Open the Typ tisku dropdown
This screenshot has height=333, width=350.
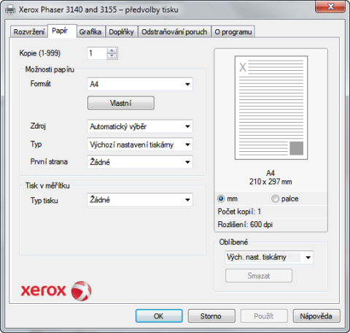pyautogui.click(x=140, y=200)
